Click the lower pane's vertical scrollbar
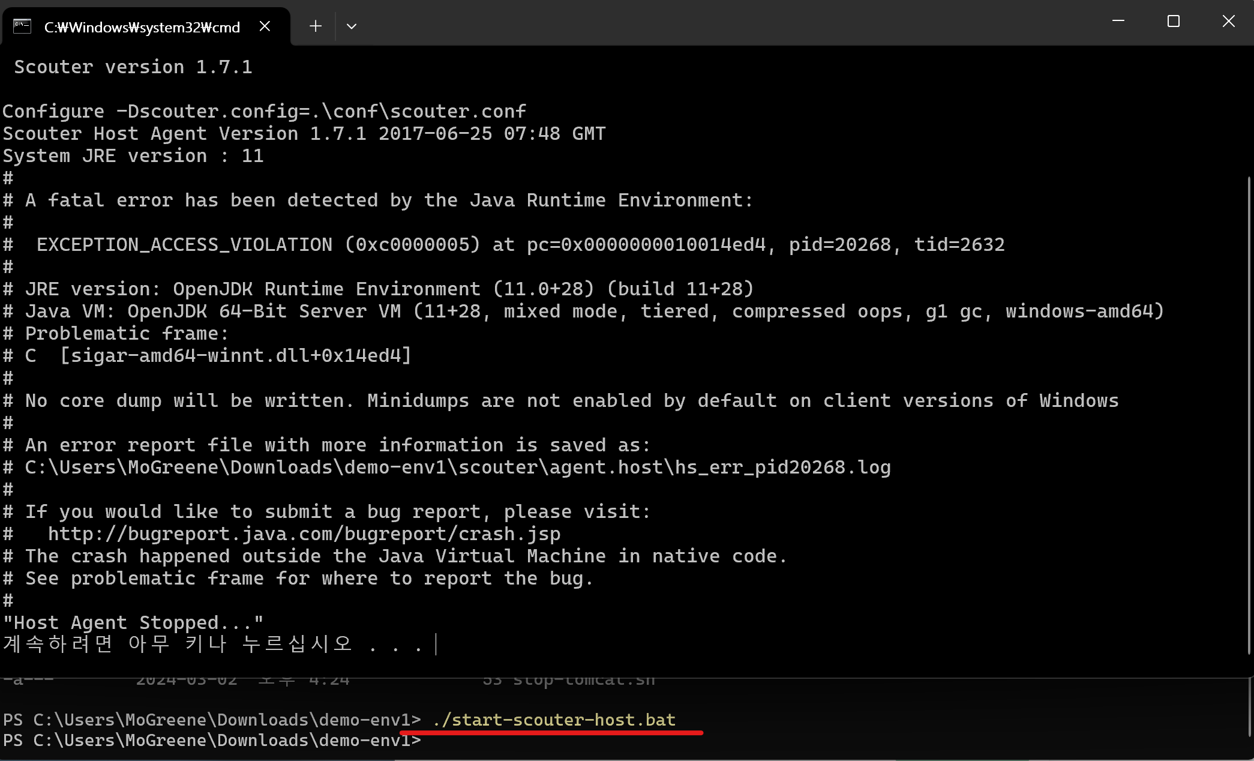 tap(1250, 708)
